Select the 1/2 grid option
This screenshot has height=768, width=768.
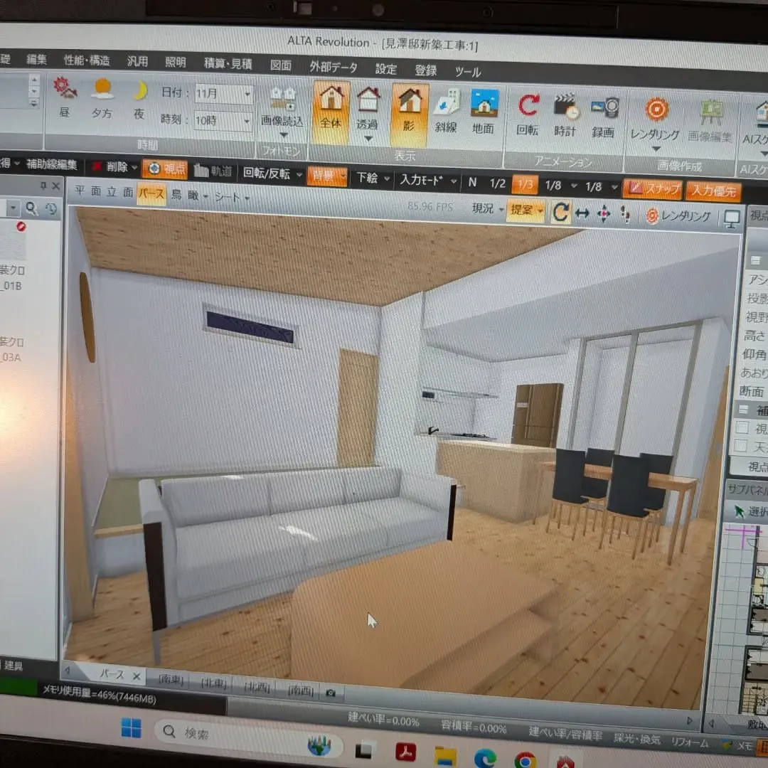coord(498,183)
